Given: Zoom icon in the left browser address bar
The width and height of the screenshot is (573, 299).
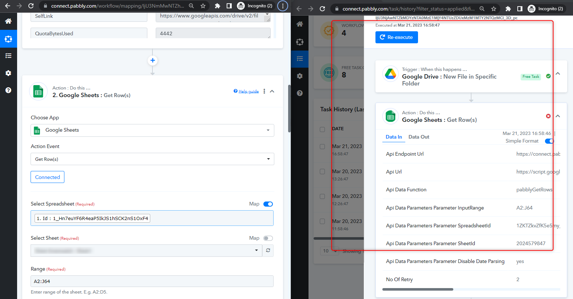Looking at the screenshot, I should coord(191,6).
